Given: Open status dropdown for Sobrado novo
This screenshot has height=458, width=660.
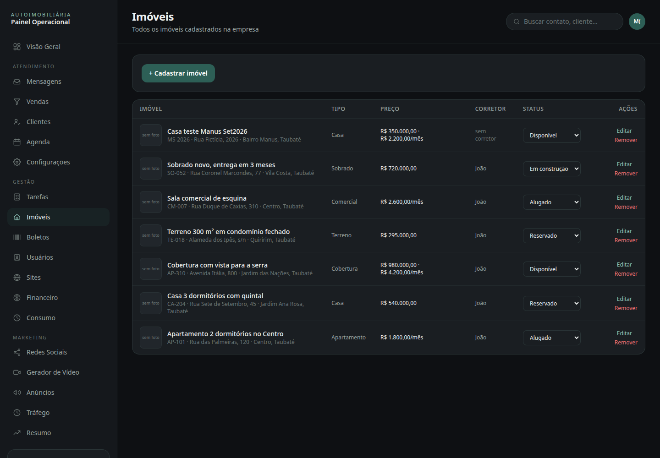Looking at the screenshot, I should (x=552, y=169).
